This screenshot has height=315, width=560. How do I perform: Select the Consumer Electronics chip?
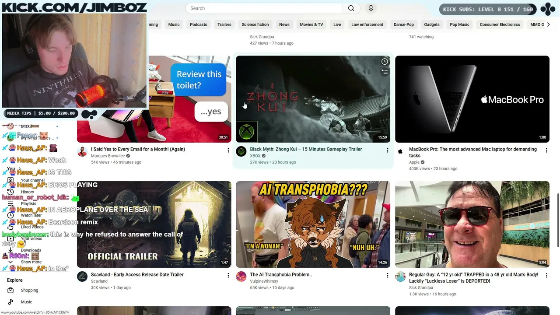pos(500,24)
